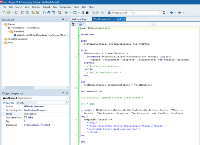Close the WebModuleUnit1 tab
The height and width of the screenshot is (145, 200).
[x=114, y=19]
